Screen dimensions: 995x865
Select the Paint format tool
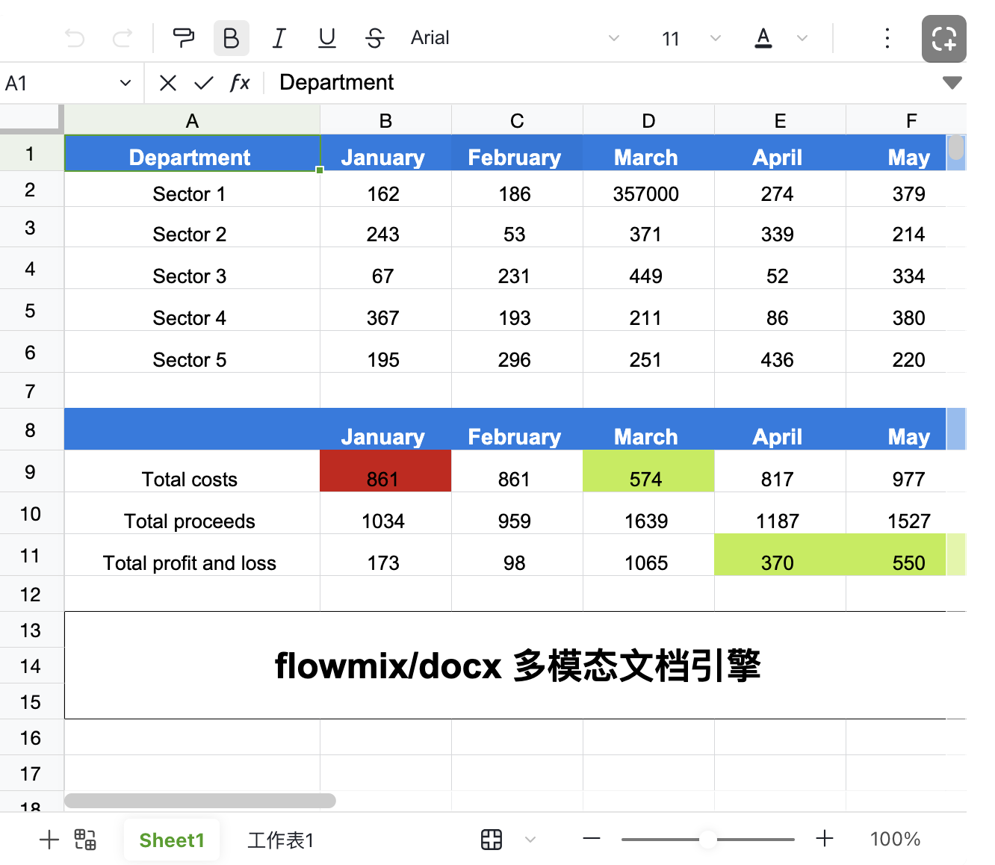[x=183, y=38]
